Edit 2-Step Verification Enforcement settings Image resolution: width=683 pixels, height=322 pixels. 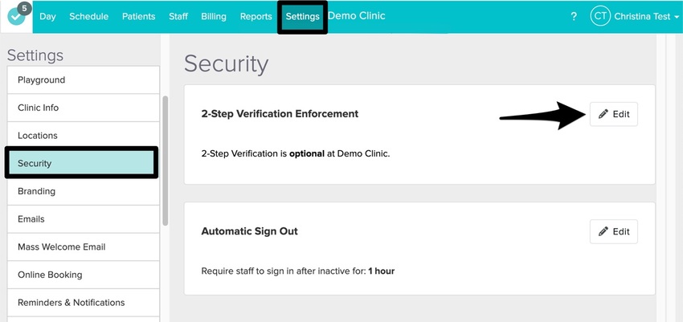(614, 115)
